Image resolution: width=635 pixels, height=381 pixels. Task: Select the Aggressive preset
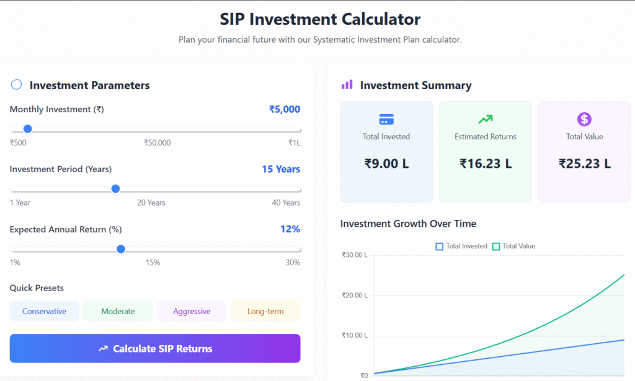192,311
